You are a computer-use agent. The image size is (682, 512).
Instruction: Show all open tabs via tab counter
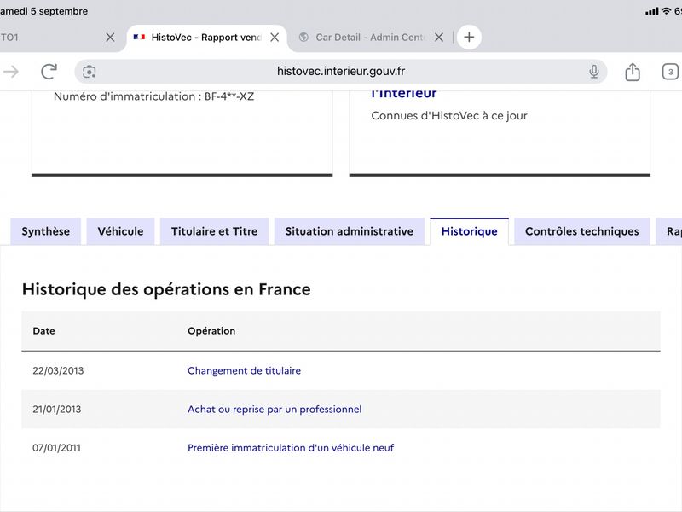(x=670, y=72)
